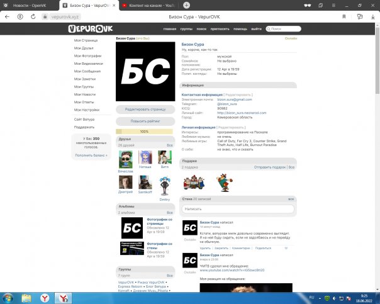Open Мои Сообщения in the sidebar
This screenshot has width=380, height=304.
pos(87,71)
